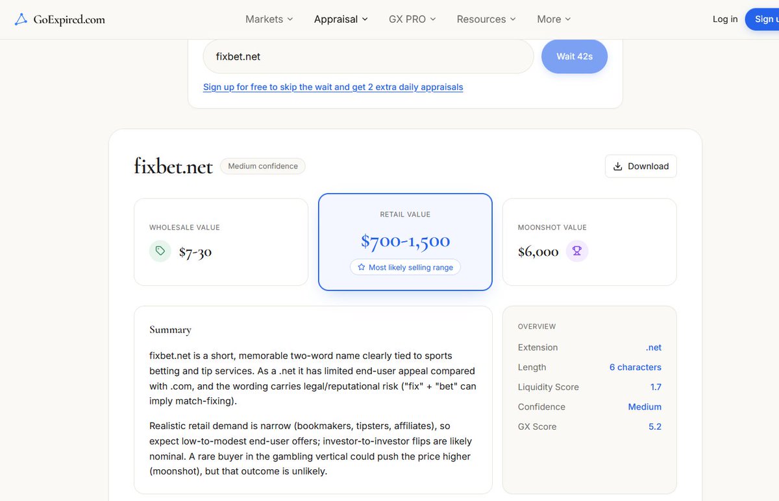Click the blue Sign up button
This screenshot has width=779, height=501.
pos(762,19)
